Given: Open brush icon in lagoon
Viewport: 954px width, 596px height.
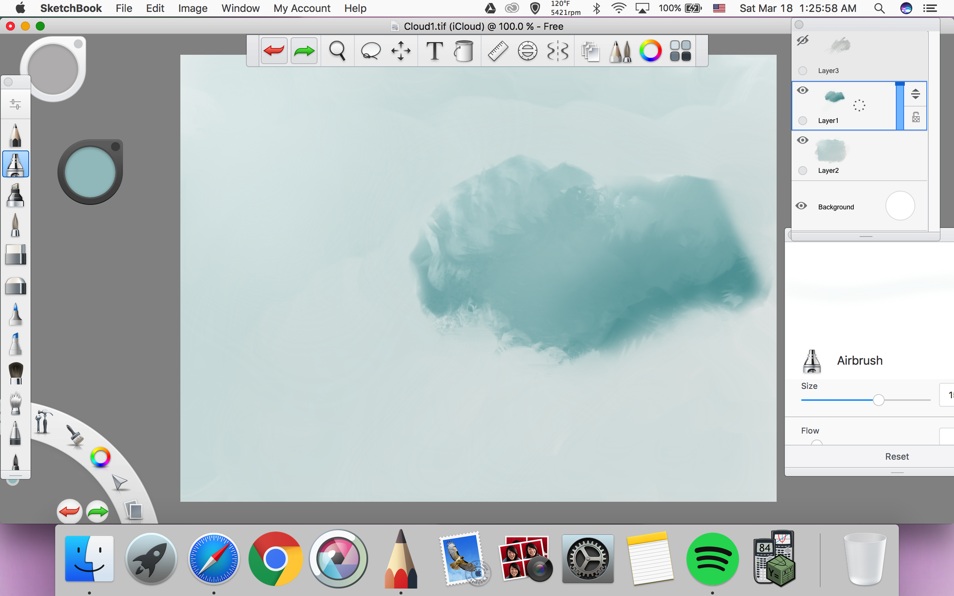Looking at the screenshot, I should (x=75, y=436).
